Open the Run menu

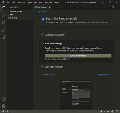coord(41,2)
